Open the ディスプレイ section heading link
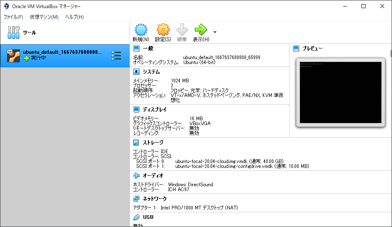Screen dimensions: 392x227 [x=154, y=110]
